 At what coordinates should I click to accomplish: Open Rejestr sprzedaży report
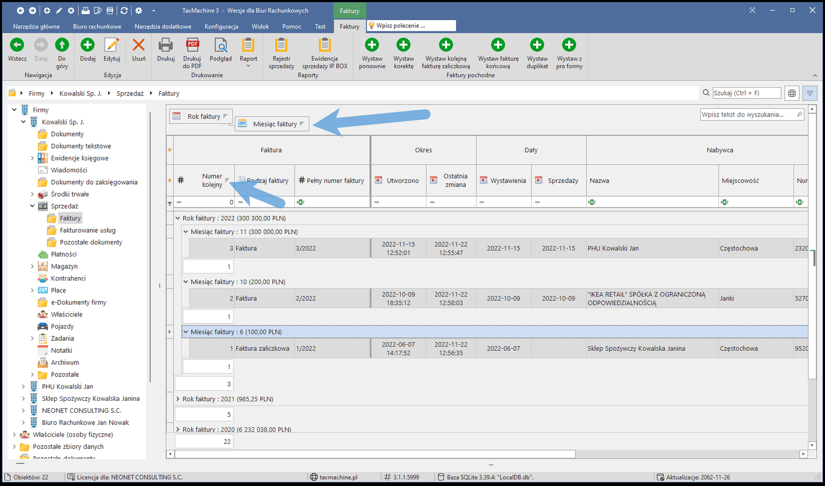(x=281, y=46)
